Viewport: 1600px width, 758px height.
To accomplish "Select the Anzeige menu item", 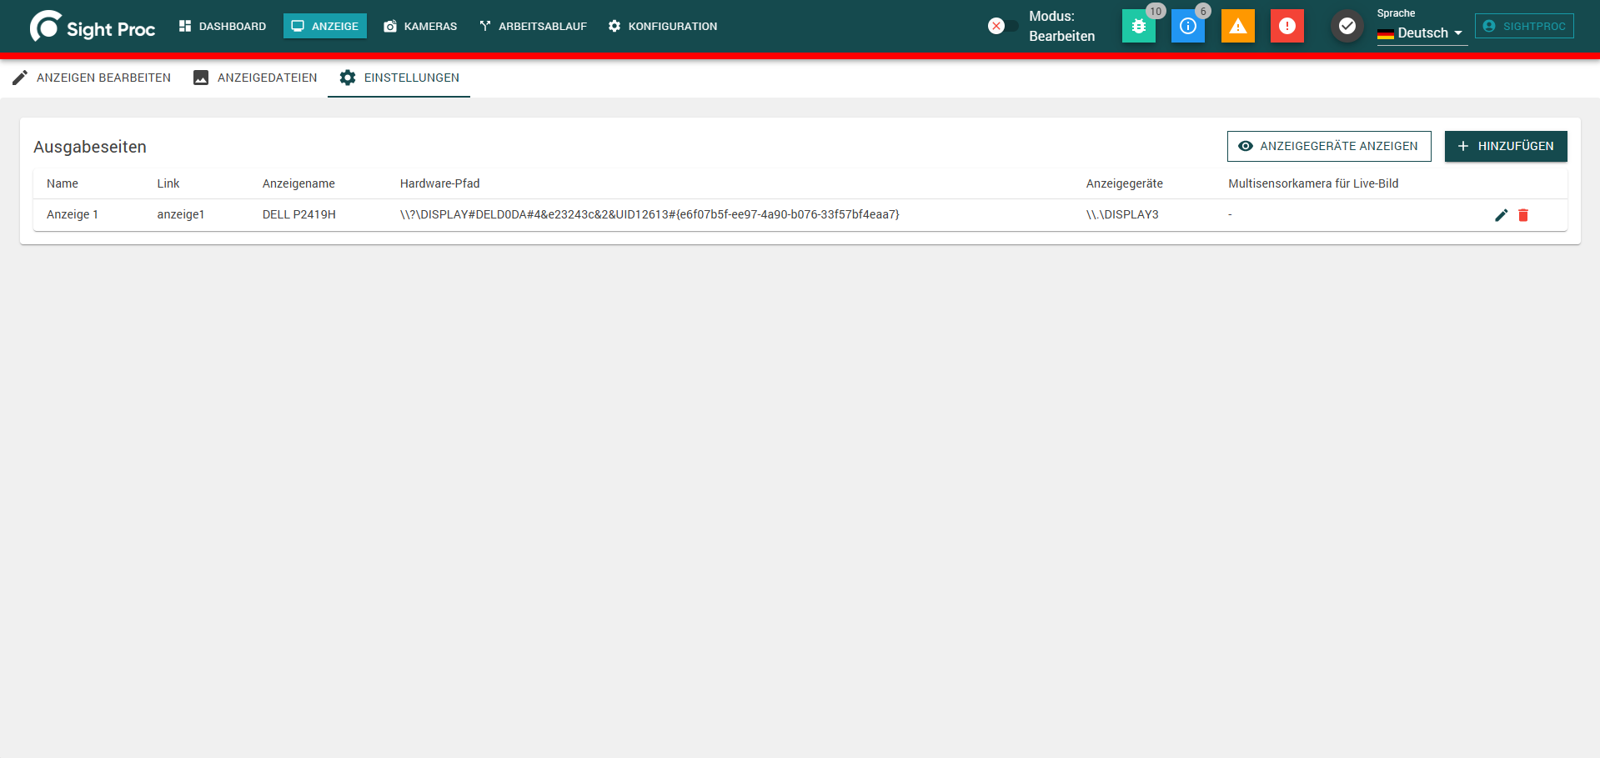I will point(325,26).
